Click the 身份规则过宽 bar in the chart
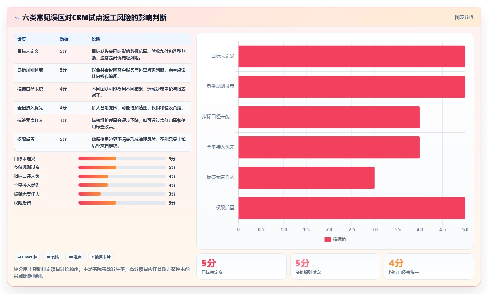 point(352,87)
